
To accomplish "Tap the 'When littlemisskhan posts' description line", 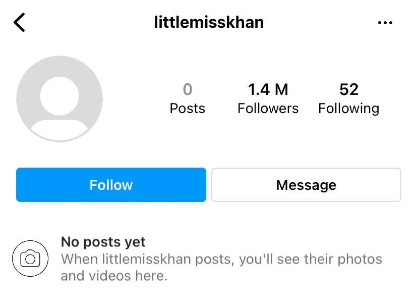I will (221, 260).
